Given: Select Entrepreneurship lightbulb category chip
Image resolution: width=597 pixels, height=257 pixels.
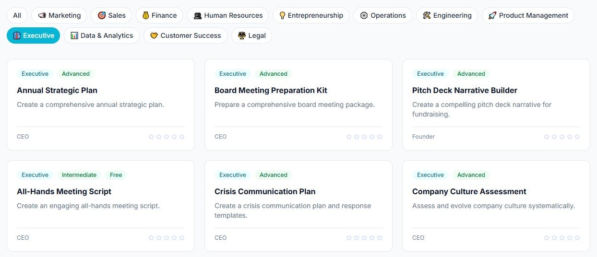Looking at the screenshot, I should pyautogui.click(x=311, y=15).
